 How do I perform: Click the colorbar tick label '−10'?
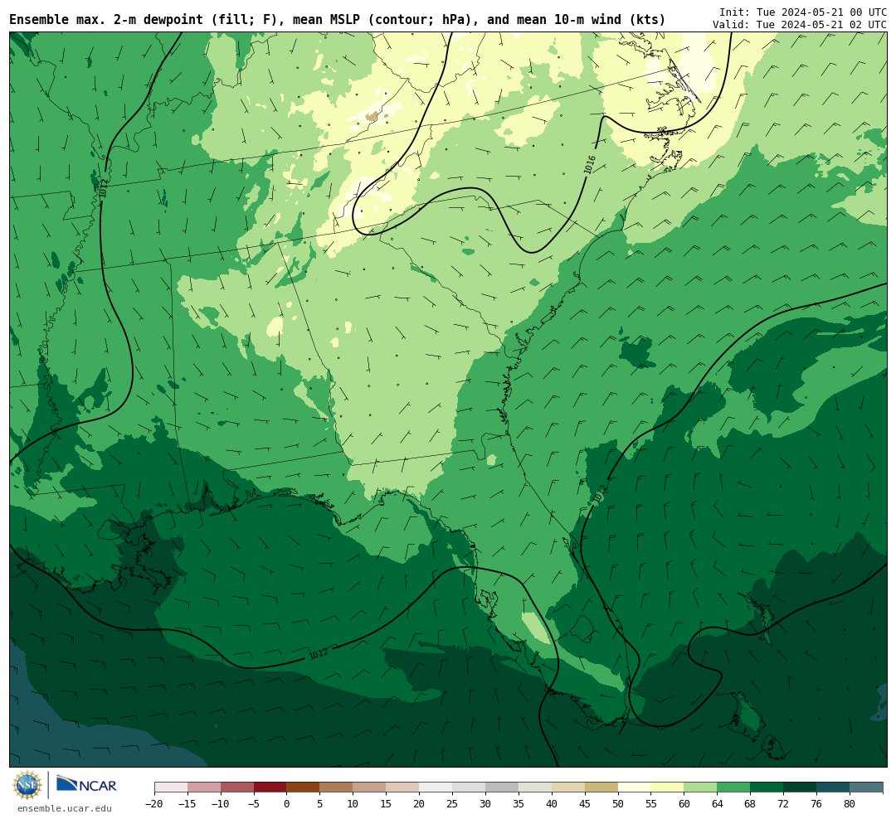(221, 804)
